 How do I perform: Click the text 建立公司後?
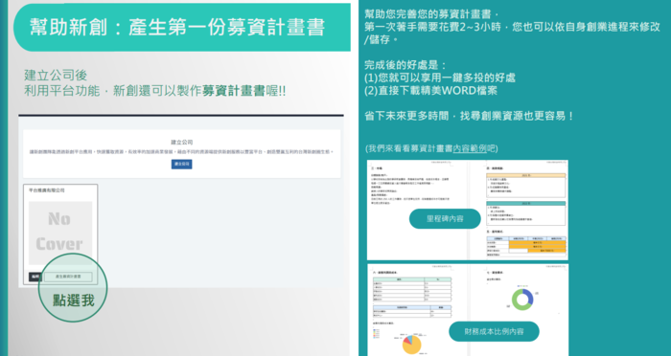(x=56, y=76)
